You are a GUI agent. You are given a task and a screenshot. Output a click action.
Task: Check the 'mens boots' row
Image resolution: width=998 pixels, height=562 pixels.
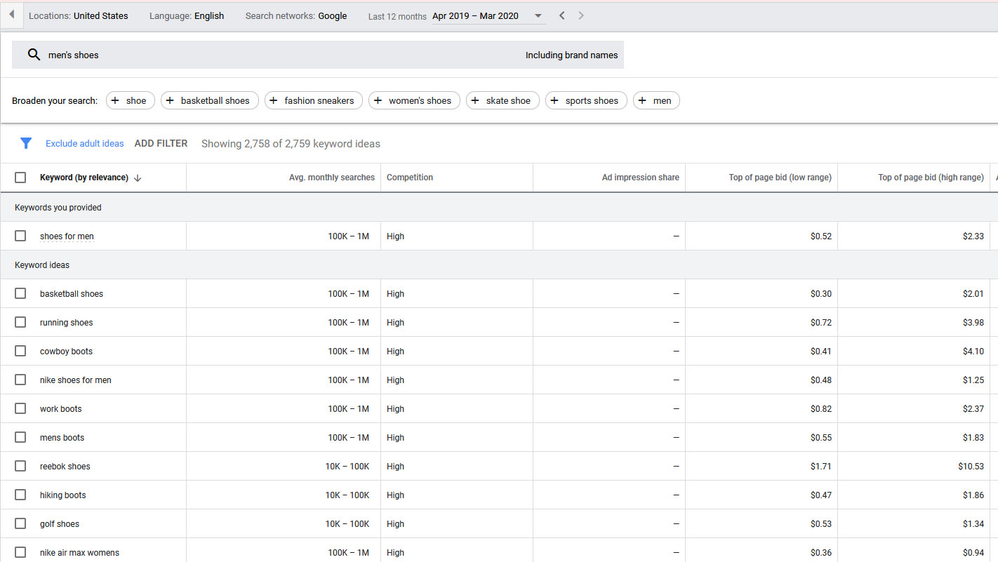point(20,437)
